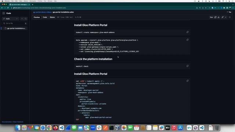Open a new browser tab
Screen dimensions: 235x132
33,4
